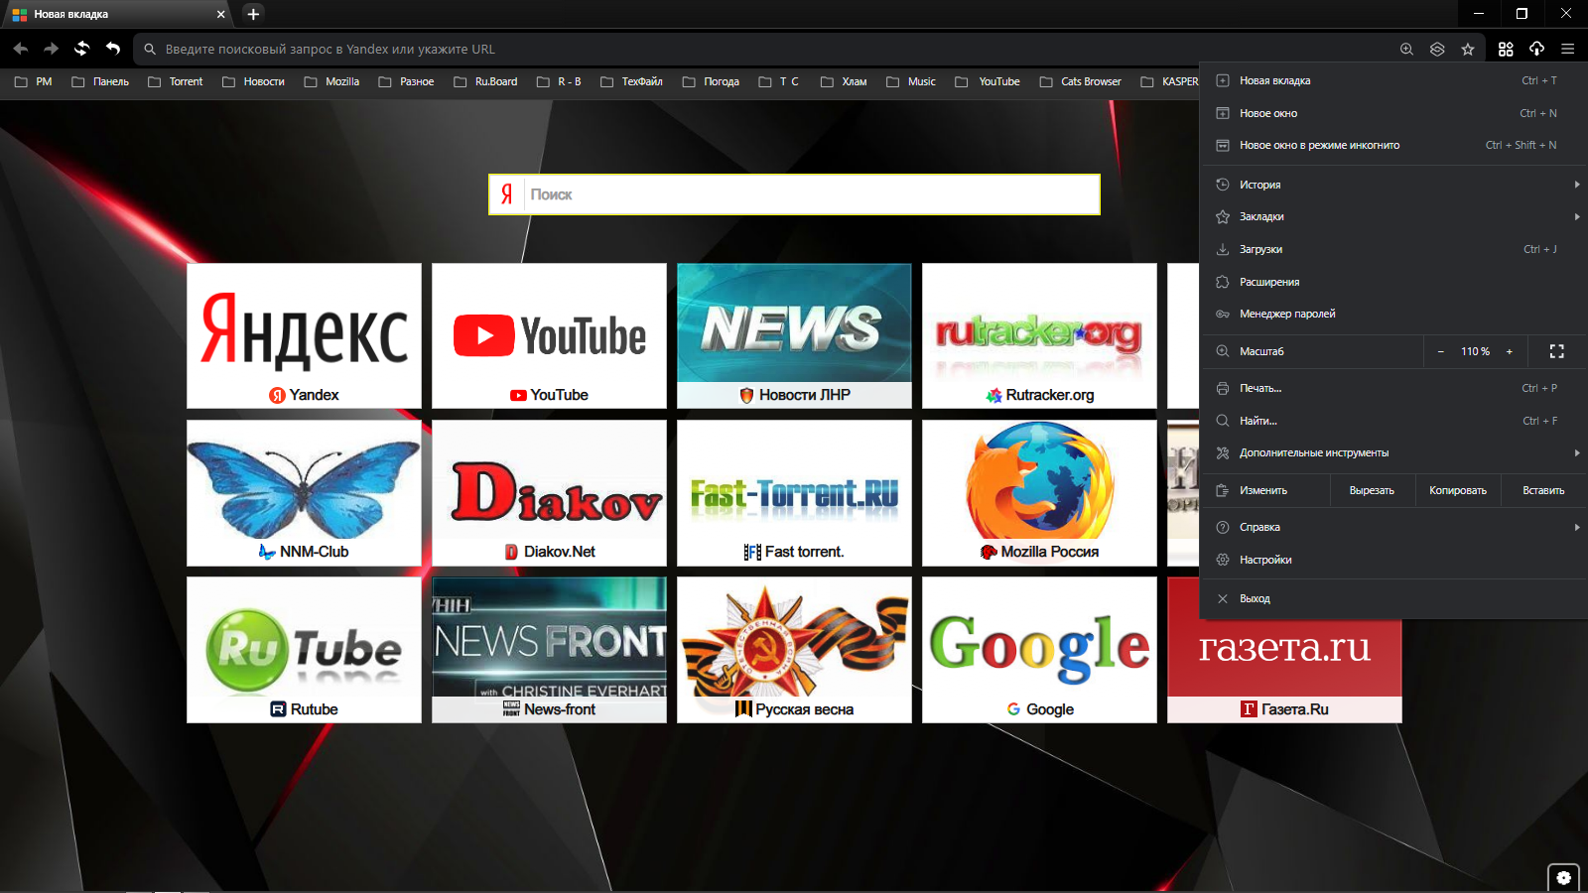Open the Разное bookmarks folder
Viewport: 1588px width, 893px height.
coord(406,81)
